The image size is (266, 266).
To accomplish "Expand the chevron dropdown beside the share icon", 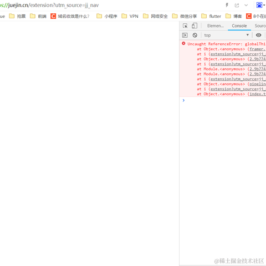I will click(246, 5).
